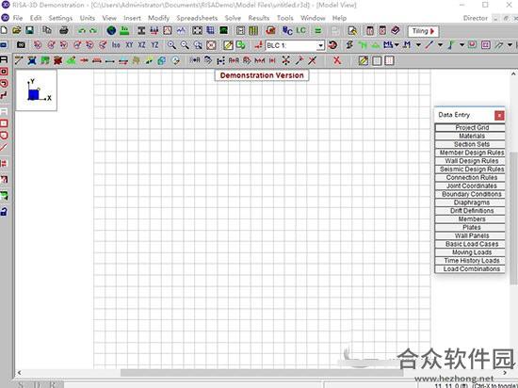Open the Tiling button menu
The width and height of the screenshot is (518, 388).
[x=423, y=31]
